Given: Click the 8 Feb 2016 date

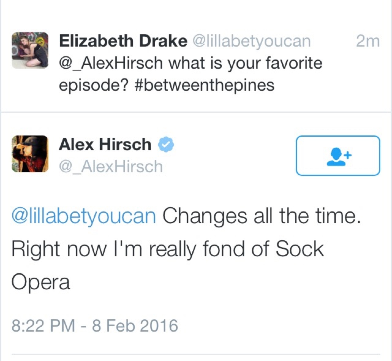Looking at the screenshot, I should coord(135,325).
